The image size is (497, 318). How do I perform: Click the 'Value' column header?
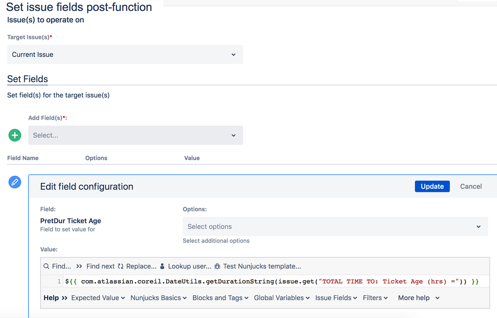tap(192, 158)
